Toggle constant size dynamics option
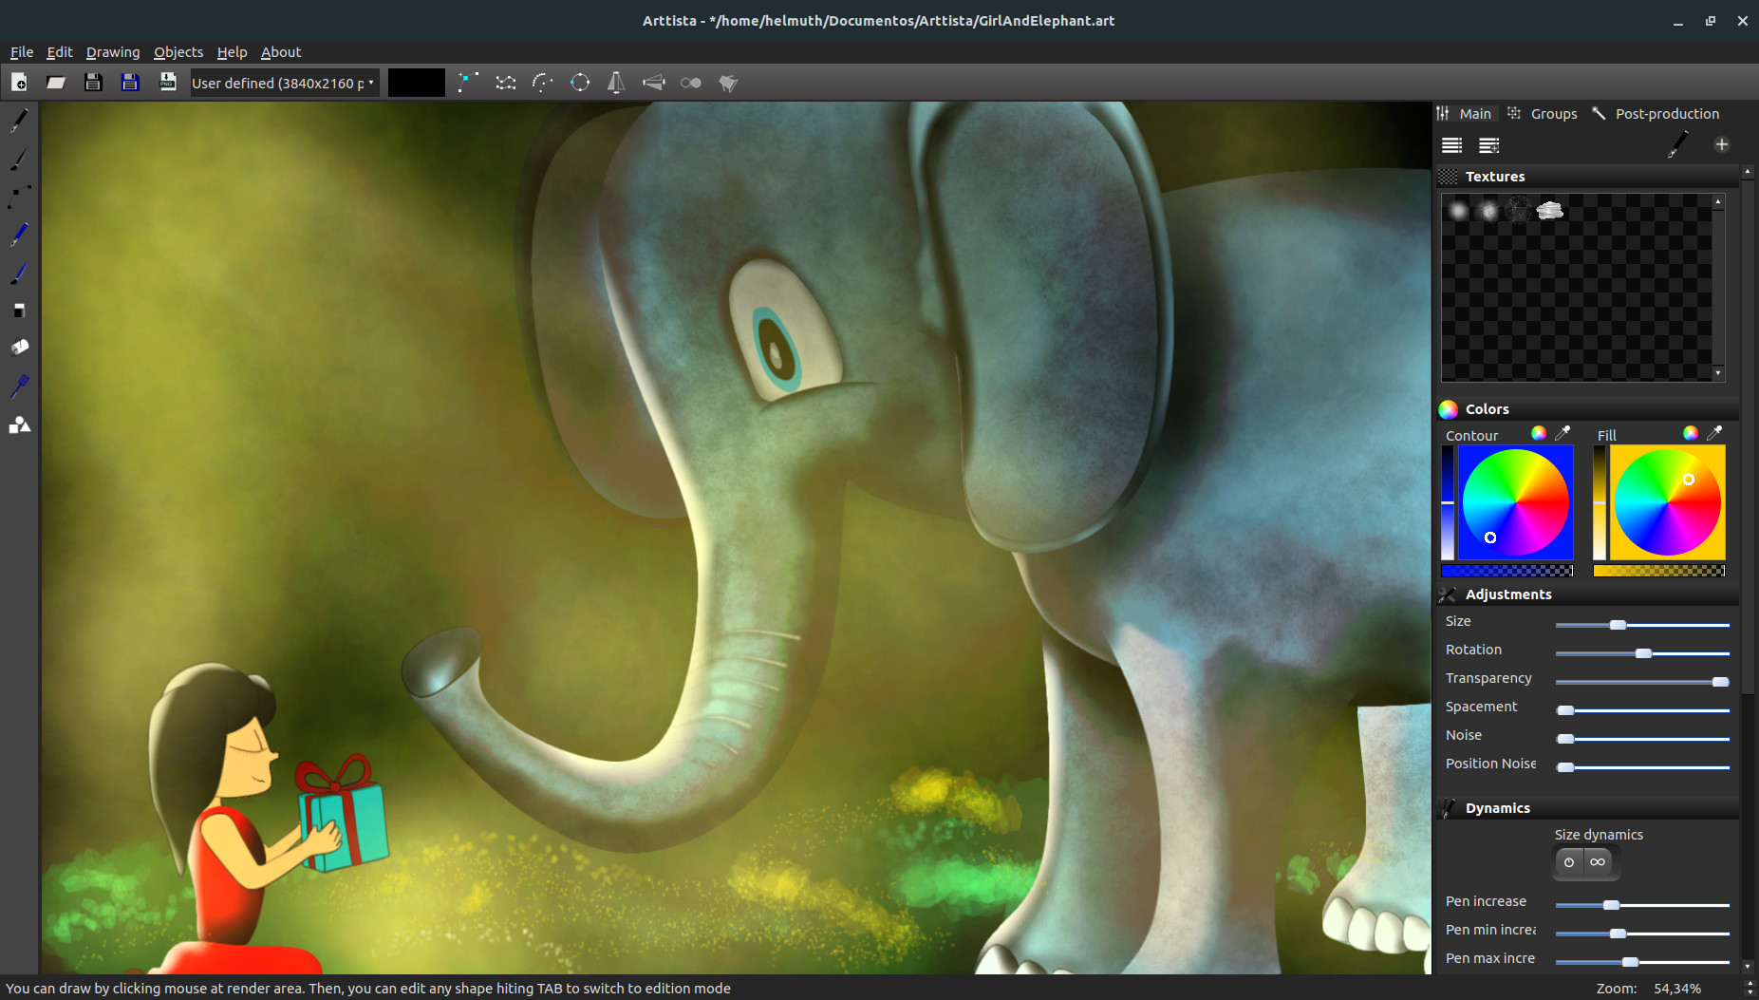The height and width of the screenshot is (1000, 1759). point(1569,862)
